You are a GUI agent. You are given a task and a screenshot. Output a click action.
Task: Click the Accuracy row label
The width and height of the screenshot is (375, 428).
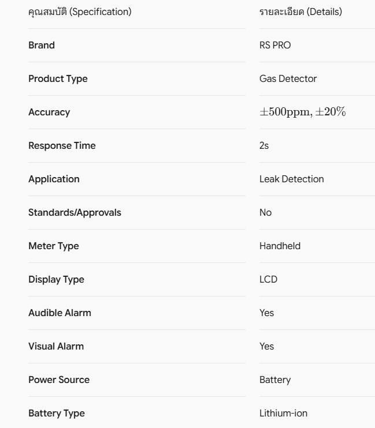pyautogui.click(x=49, y=112)
